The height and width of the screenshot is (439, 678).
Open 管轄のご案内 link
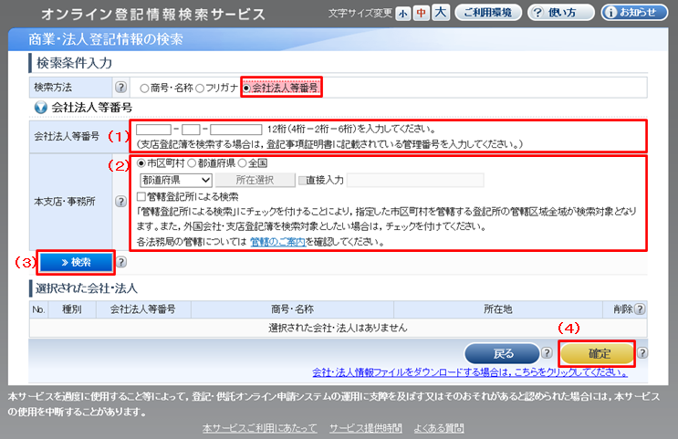[x=276, y=243]
